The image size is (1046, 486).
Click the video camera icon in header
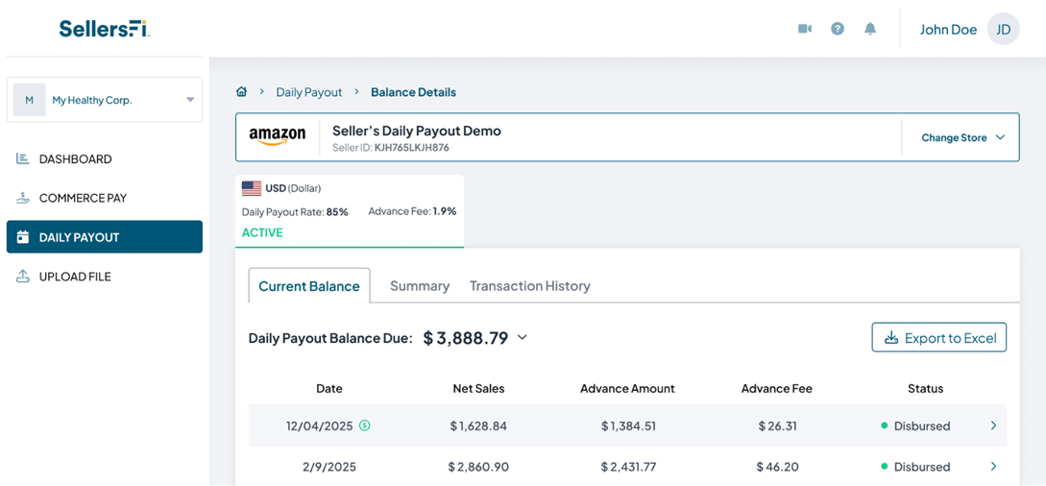[x=805, y=29]
